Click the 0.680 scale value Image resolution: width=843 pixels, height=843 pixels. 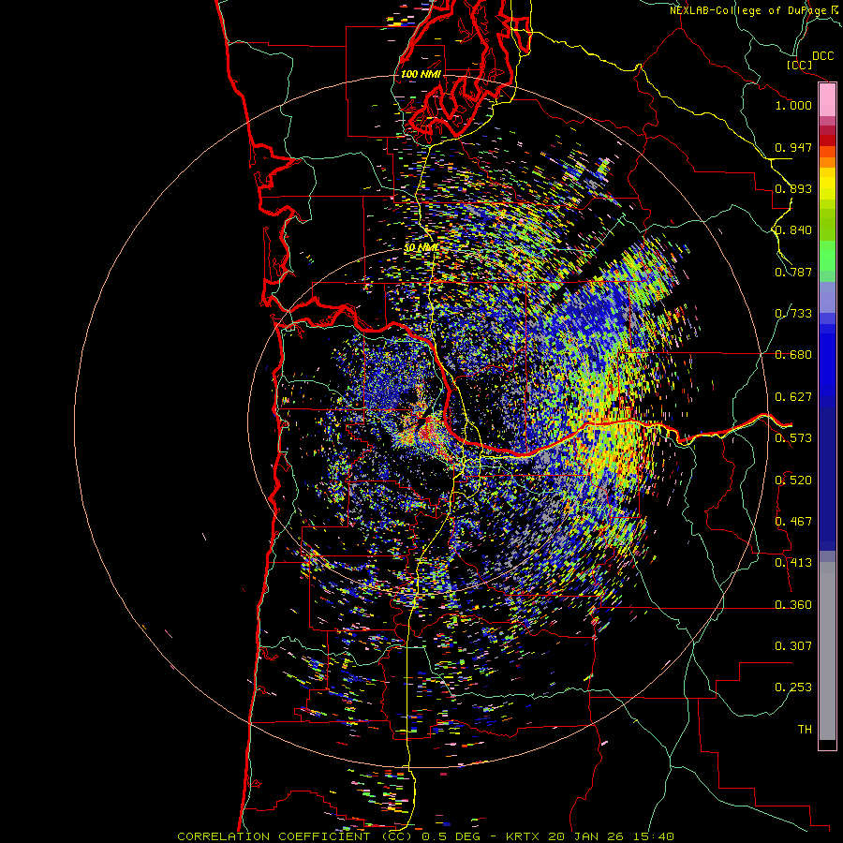[793, 355]
